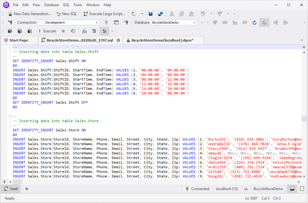This screenshot has width=308, height=203.
Task: Open the File menu
Action: [x=16, y=5]
